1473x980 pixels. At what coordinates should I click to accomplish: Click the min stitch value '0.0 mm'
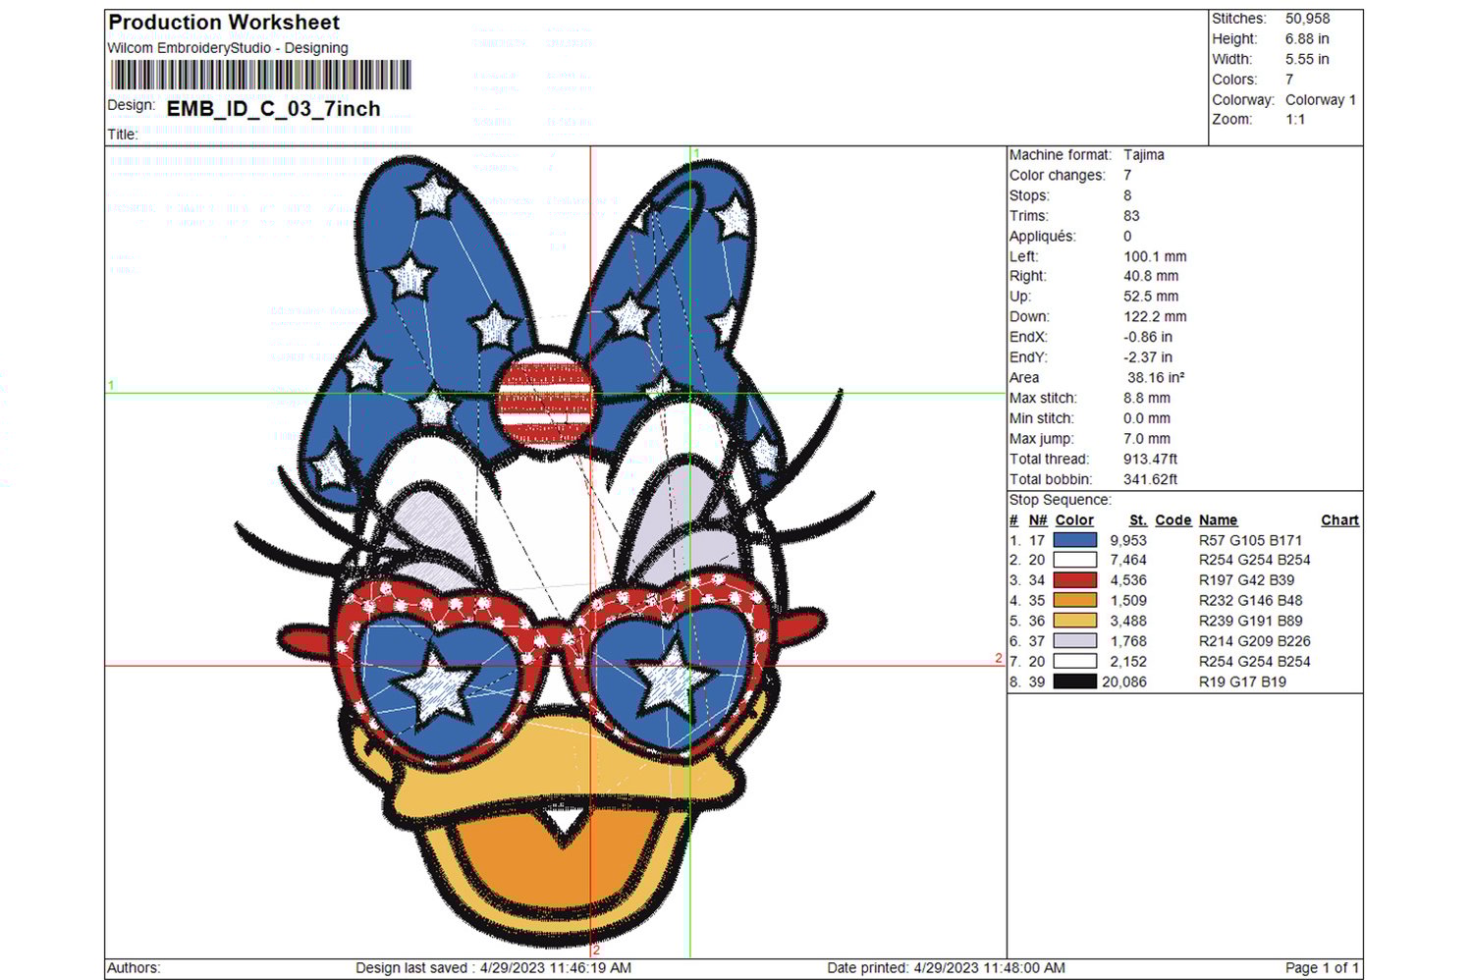(1147, 418)
